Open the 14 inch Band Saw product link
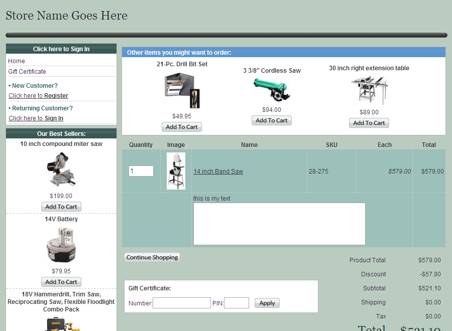The width and height of the screenshot is (452, 331). pyautogui.click(x=218, y=172)
